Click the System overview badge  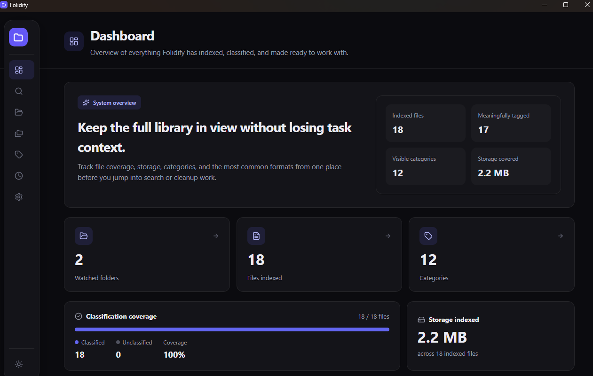click(109, 103)
